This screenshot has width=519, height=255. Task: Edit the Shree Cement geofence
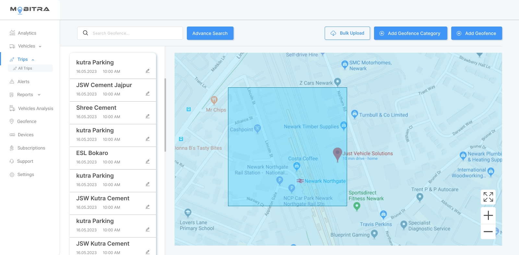(148, 116)
